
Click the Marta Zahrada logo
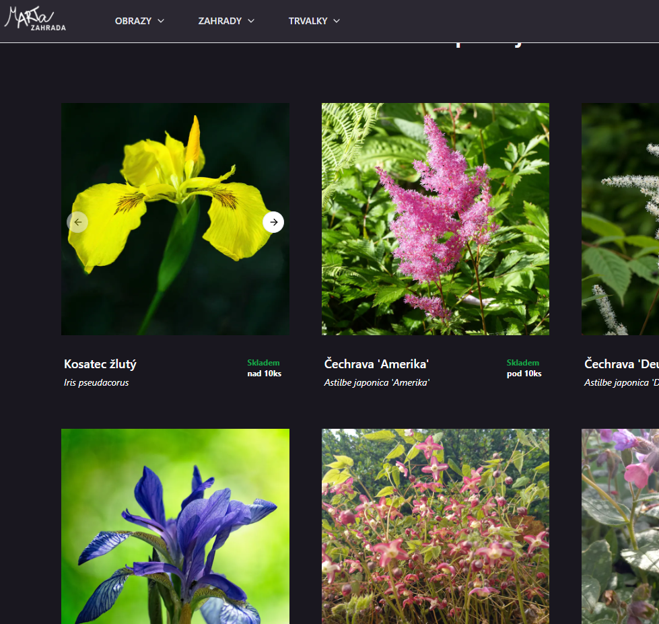pyautogui.click(x=35, y=19)
